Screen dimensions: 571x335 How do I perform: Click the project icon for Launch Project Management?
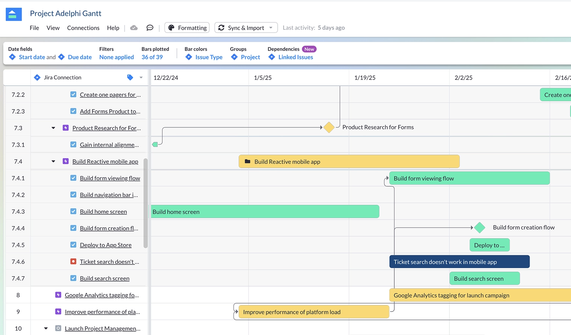point(58,328)
